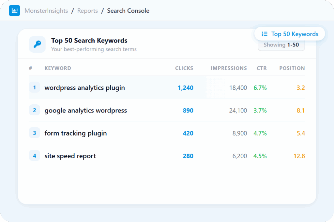Click the key icon beside Top 50 Search Keywords

[x=37, y=44]
